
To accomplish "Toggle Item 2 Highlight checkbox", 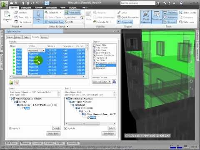I will [x=65, y=128].
